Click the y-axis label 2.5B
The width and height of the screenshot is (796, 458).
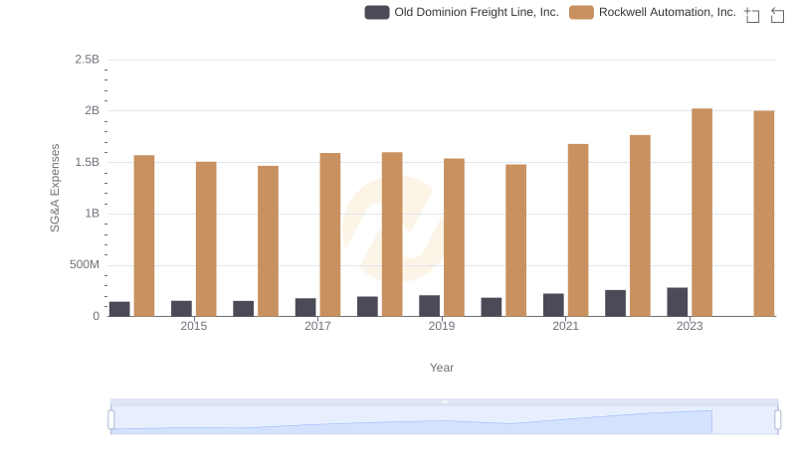[88, 60]
